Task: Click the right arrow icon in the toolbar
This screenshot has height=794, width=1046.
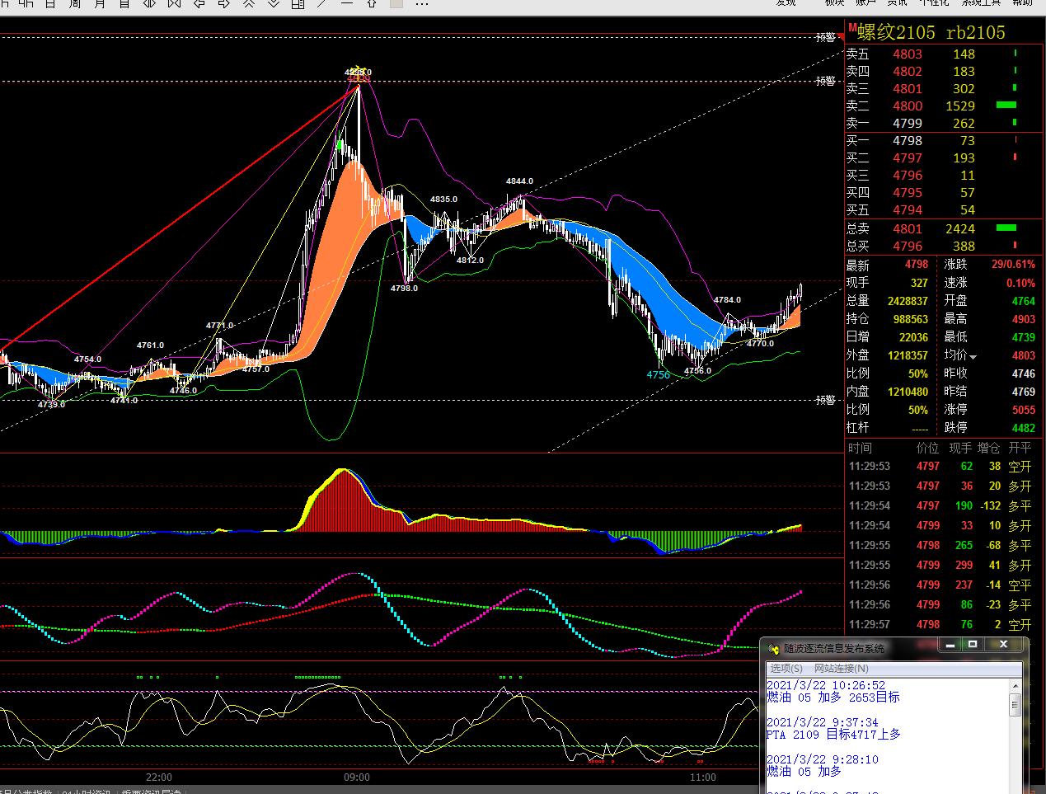Action: point(223,3)
